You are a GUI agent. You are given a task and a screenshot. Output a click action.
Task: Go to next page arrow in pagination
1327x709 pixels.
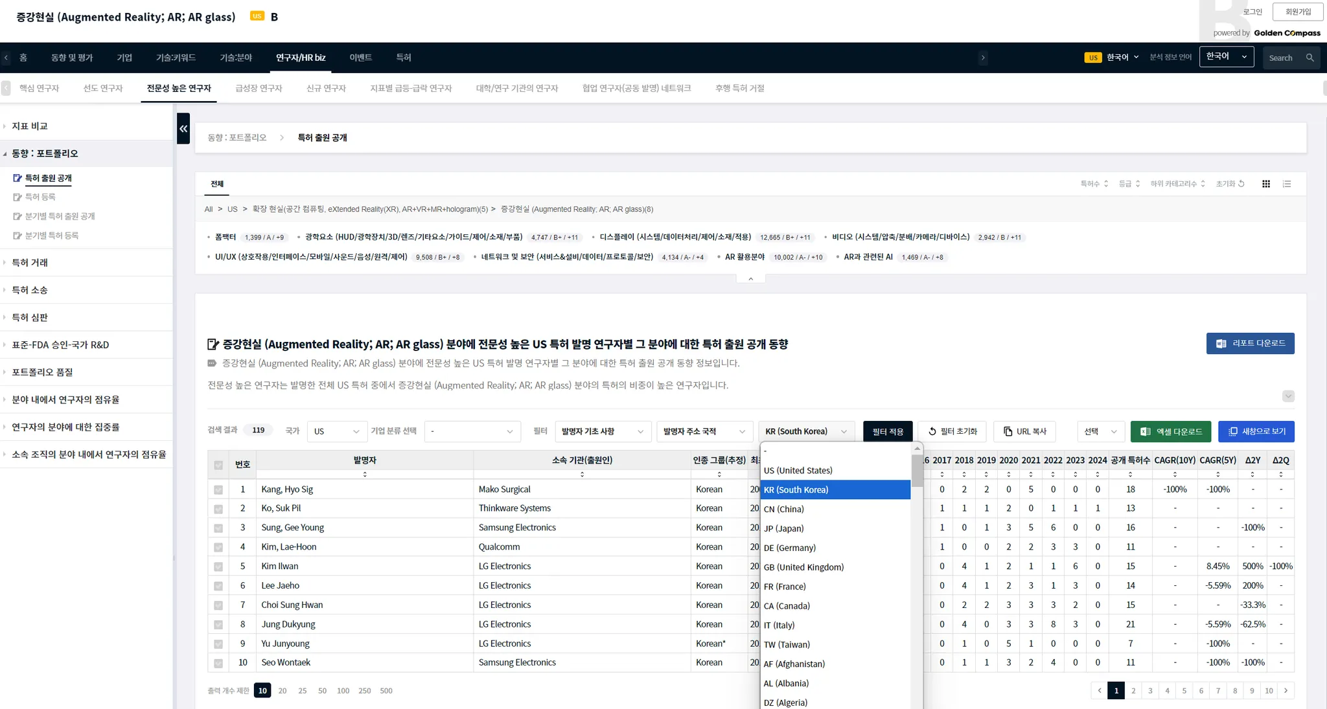click(1286, 691)
